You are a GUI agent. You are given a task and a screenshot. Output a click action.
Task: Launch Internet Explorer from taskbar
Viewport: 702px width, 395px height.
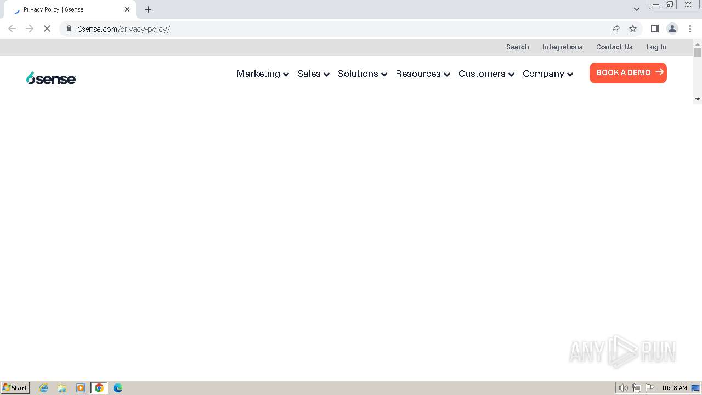pos(44,388)
